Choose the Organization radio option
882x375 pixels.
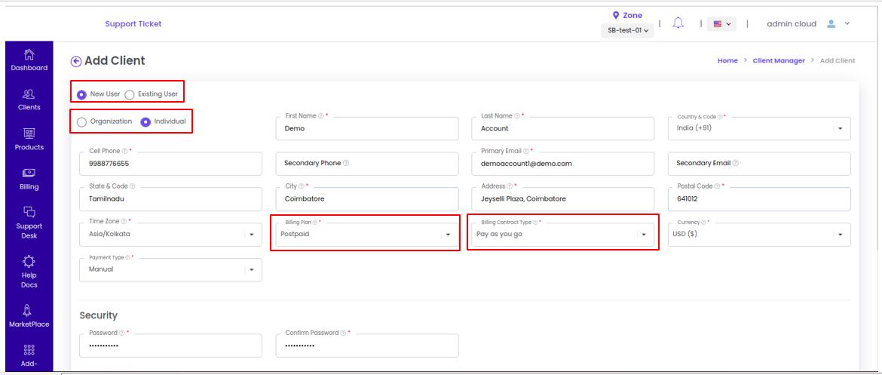pyautogui.click(x=81, y=122)
